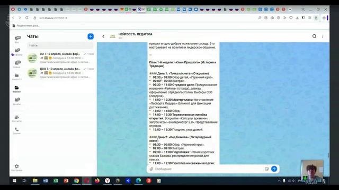Click the browser back navigation arrow
The height and width of the screenshot is (190, 339).
click(x=13, y=18)
